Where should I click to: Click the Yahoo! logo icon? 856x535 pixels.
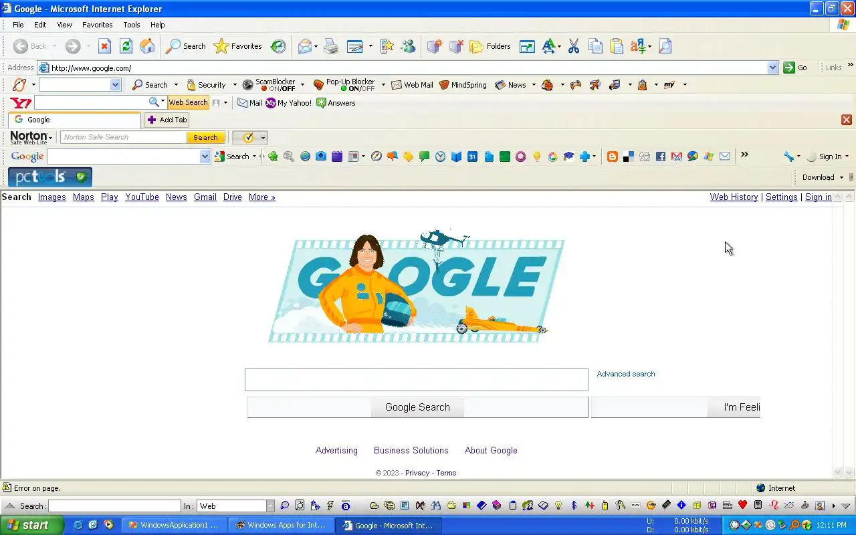pyautogui.click(x=21, y=103)
